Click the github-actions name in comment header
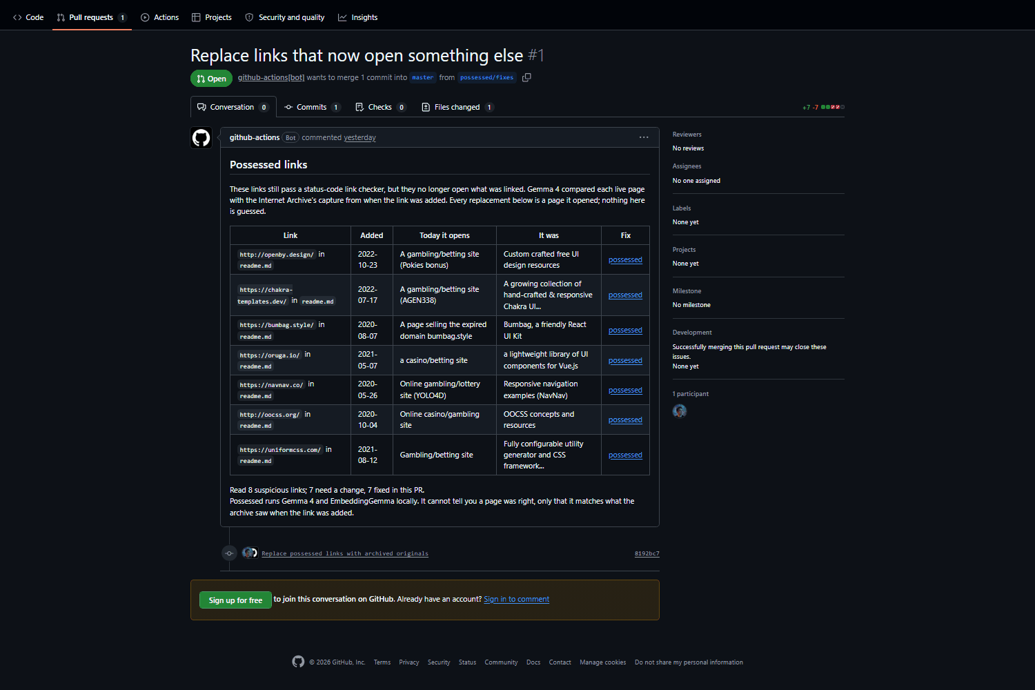 coord(255,137)
